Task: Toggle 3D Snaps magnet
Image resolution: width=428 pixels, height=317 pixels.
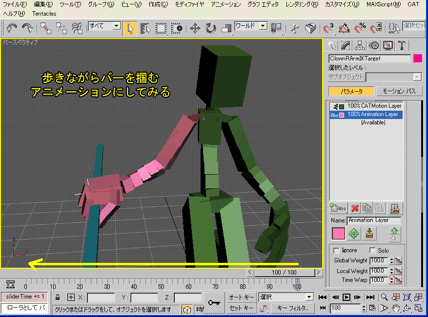Action: point(328,28)
